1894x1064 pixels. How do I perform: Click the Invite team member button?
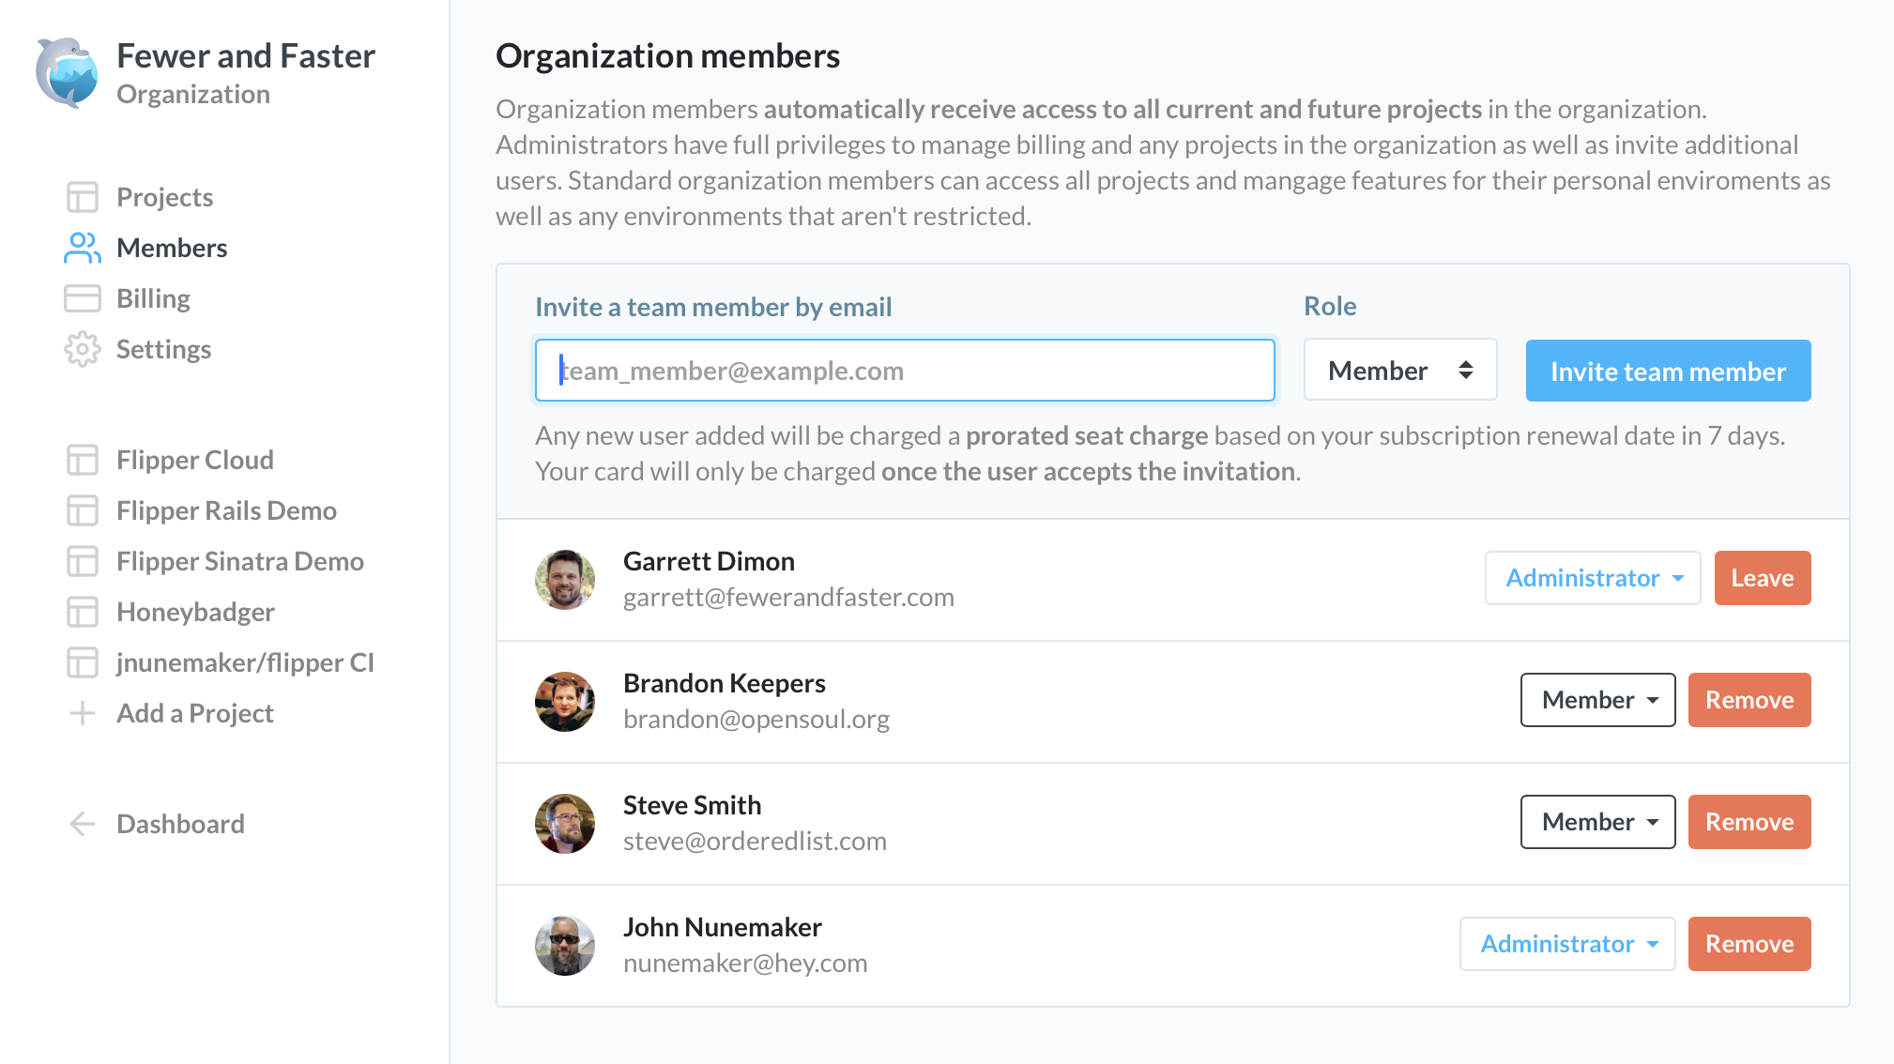coord(1667,370)
